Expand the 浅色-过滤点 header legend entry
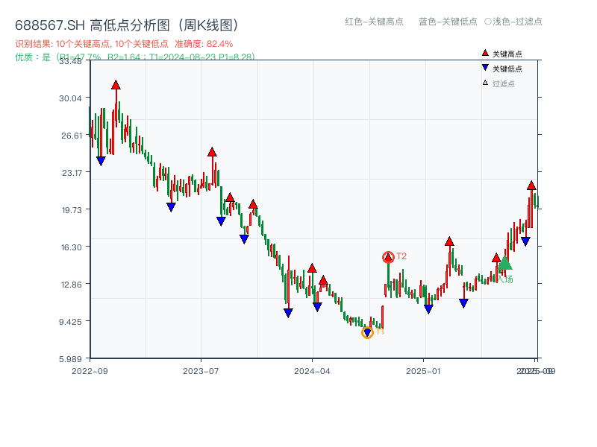The image size is (597, 447). pos(514,22)
